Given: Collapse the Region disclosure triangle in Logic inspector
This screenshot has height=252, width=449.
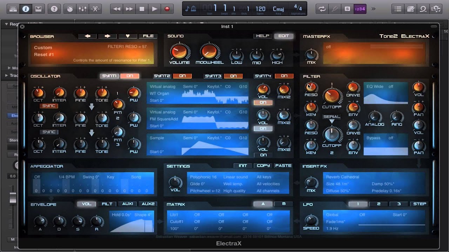Looking at the screenshot, I should (x=6, y=24).
